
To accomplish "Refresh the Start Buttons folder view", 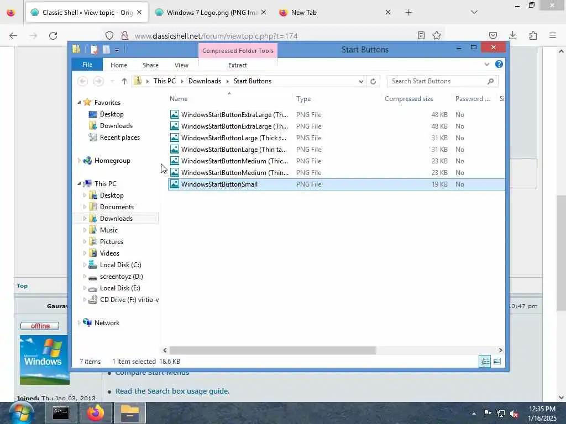I will point(373,82).
